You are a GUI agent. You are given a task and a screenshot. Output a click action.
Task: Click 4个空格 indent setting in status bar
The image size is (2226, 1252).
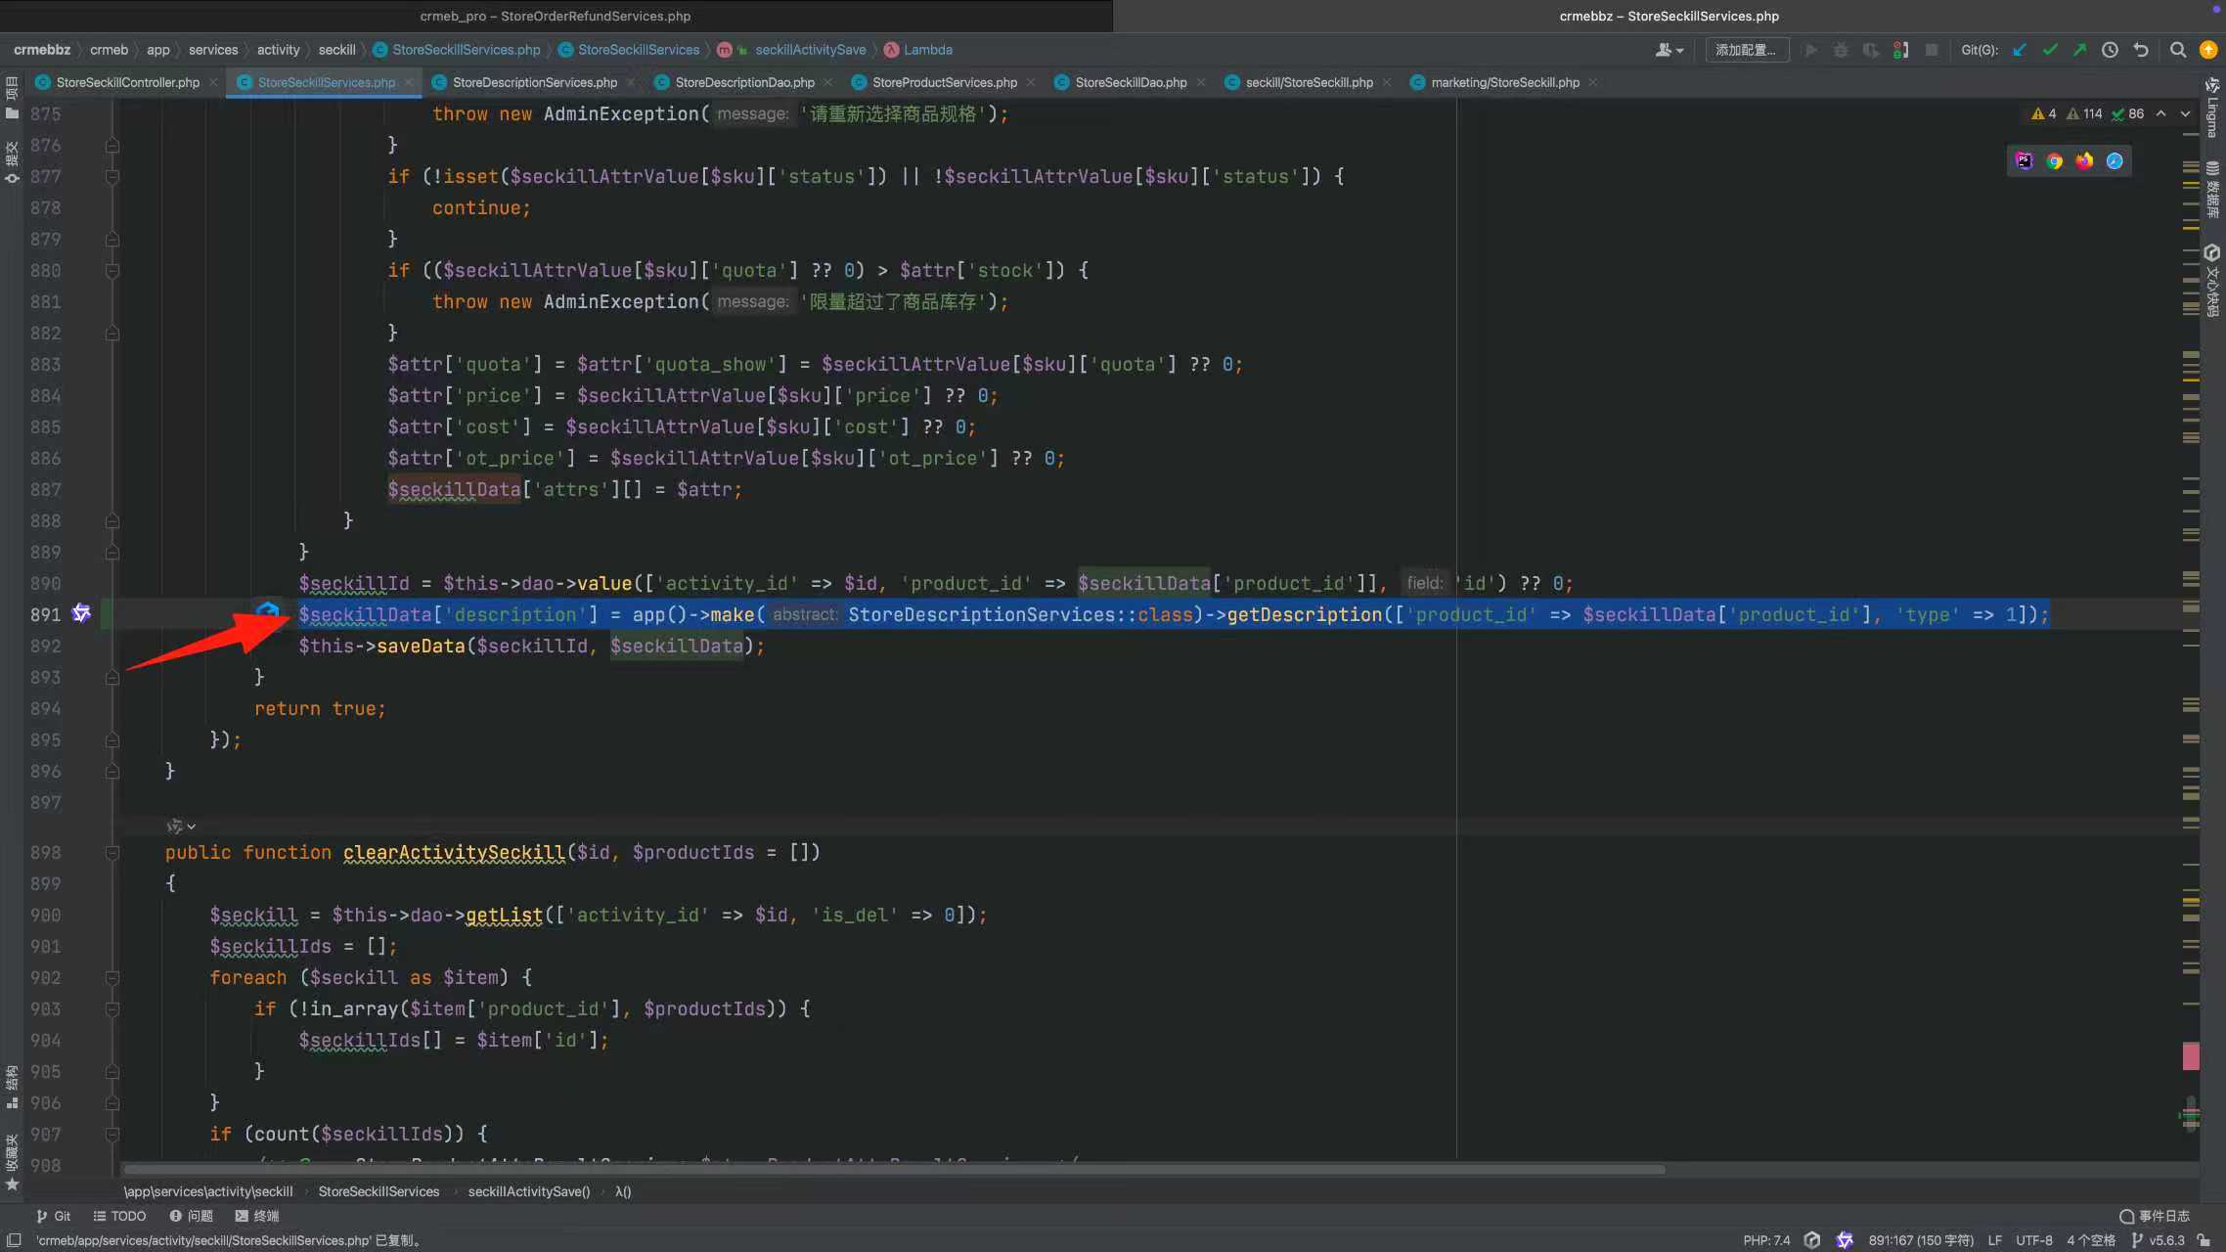[2091, 1240]
